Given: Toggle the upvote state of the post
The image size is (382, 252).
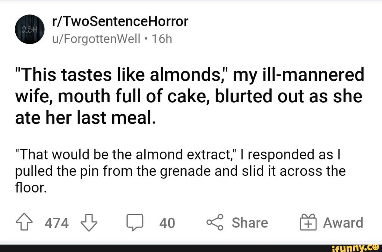Looking at the screenshot, I should pyautogui.click(x=23, y=222).
